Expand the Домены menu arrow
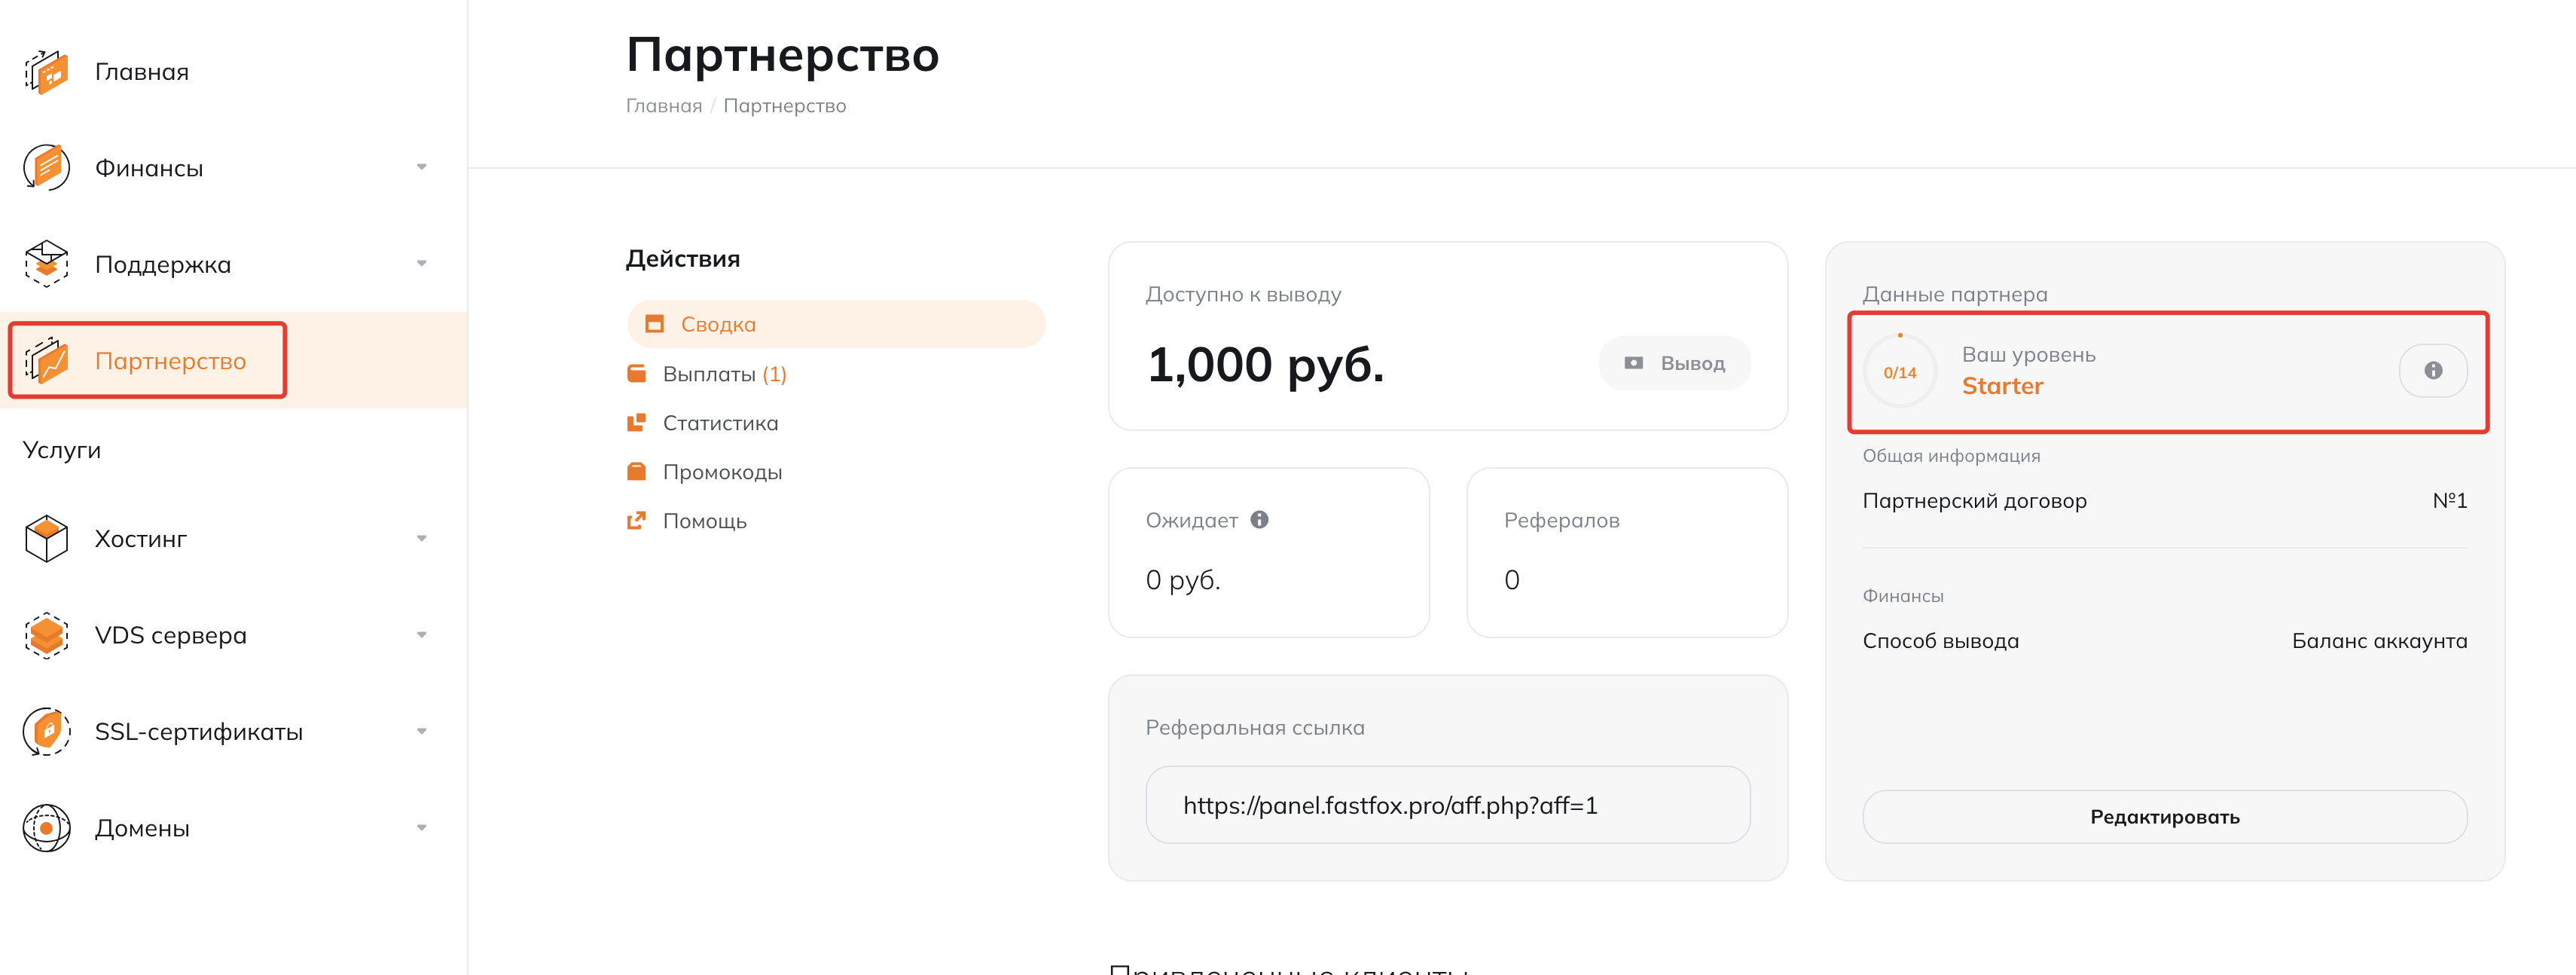The width and height of the screenshot is (2576, 975). tap(422, 828)
